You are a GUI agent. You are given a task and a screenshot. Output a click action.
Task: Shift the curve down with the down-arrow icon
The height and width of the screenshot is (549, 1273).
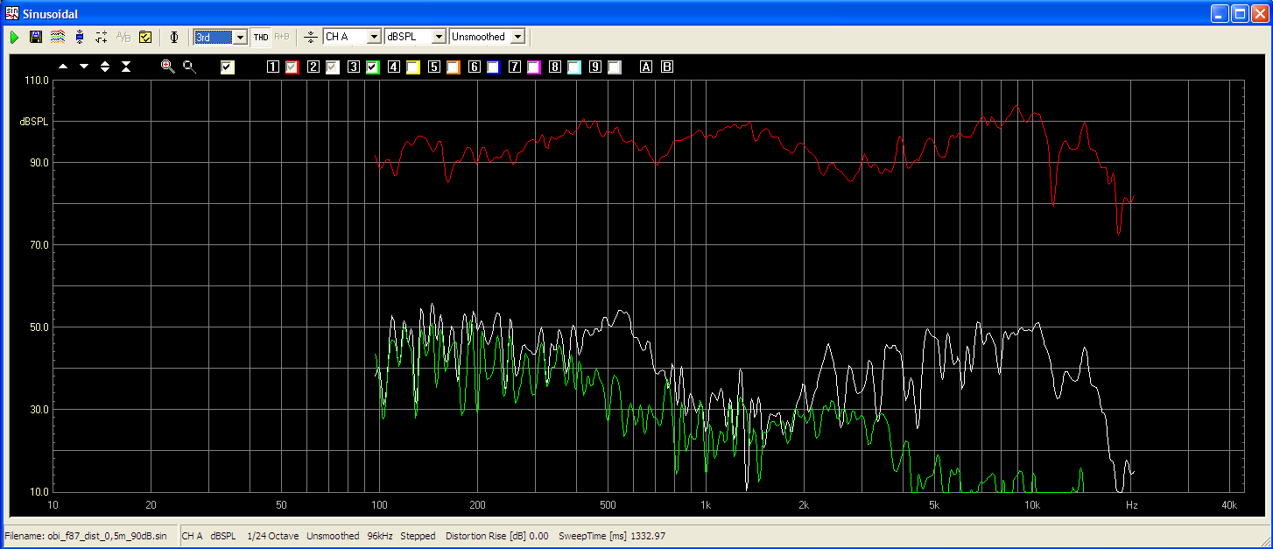[84, 67]
